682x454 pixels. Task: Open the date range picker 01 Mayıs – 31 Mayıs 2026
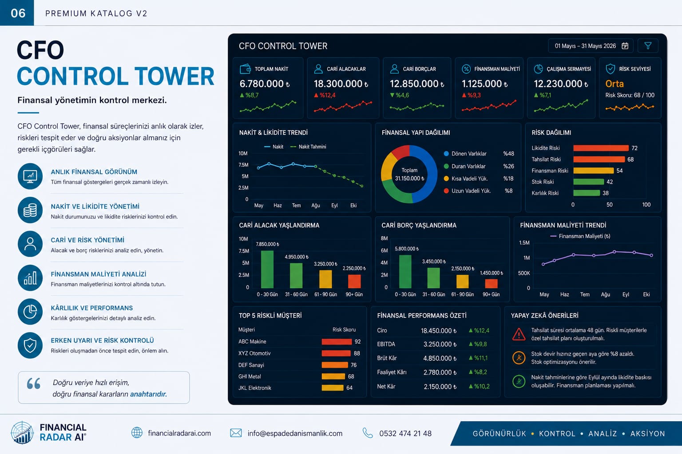[x=591, y=46]
